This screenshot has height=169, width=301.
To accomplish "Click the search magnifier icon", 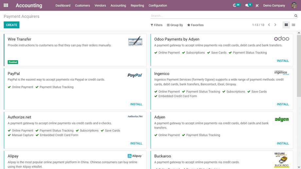I will coord(296,16).
